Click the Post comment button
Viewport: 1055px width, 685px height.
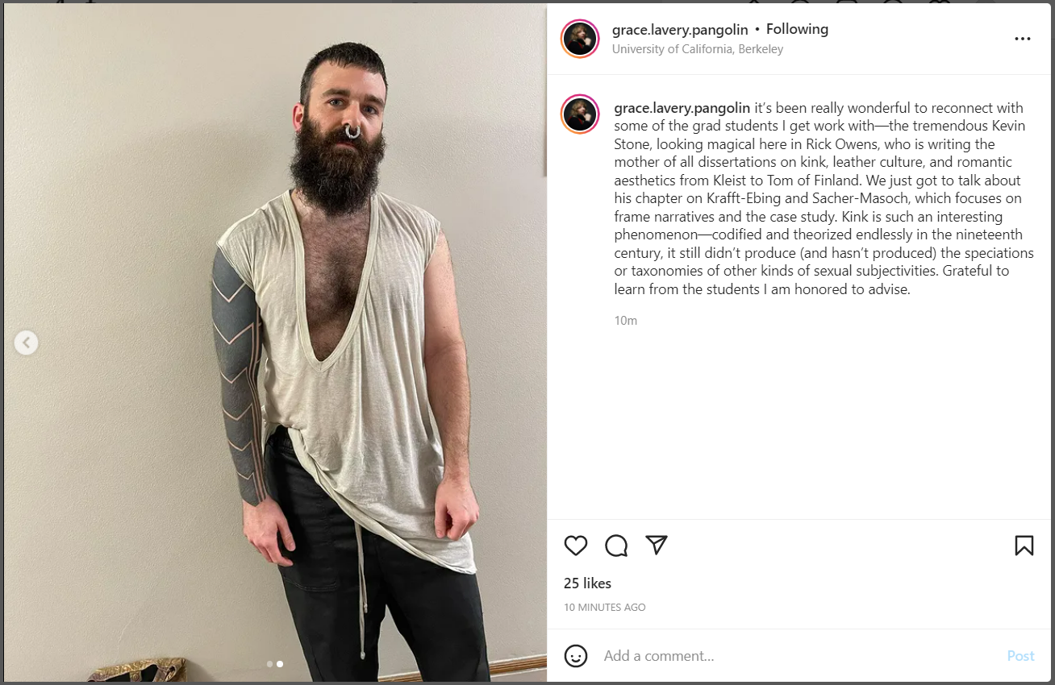(1020, 656)
